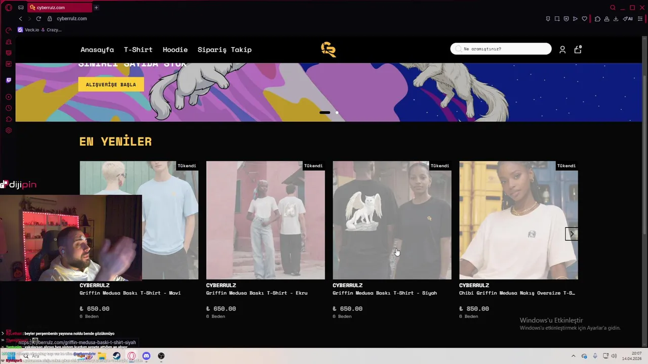Take a snapshot with capture icon
This screenshot has width=648, height=364.
(x=557, y=19)
